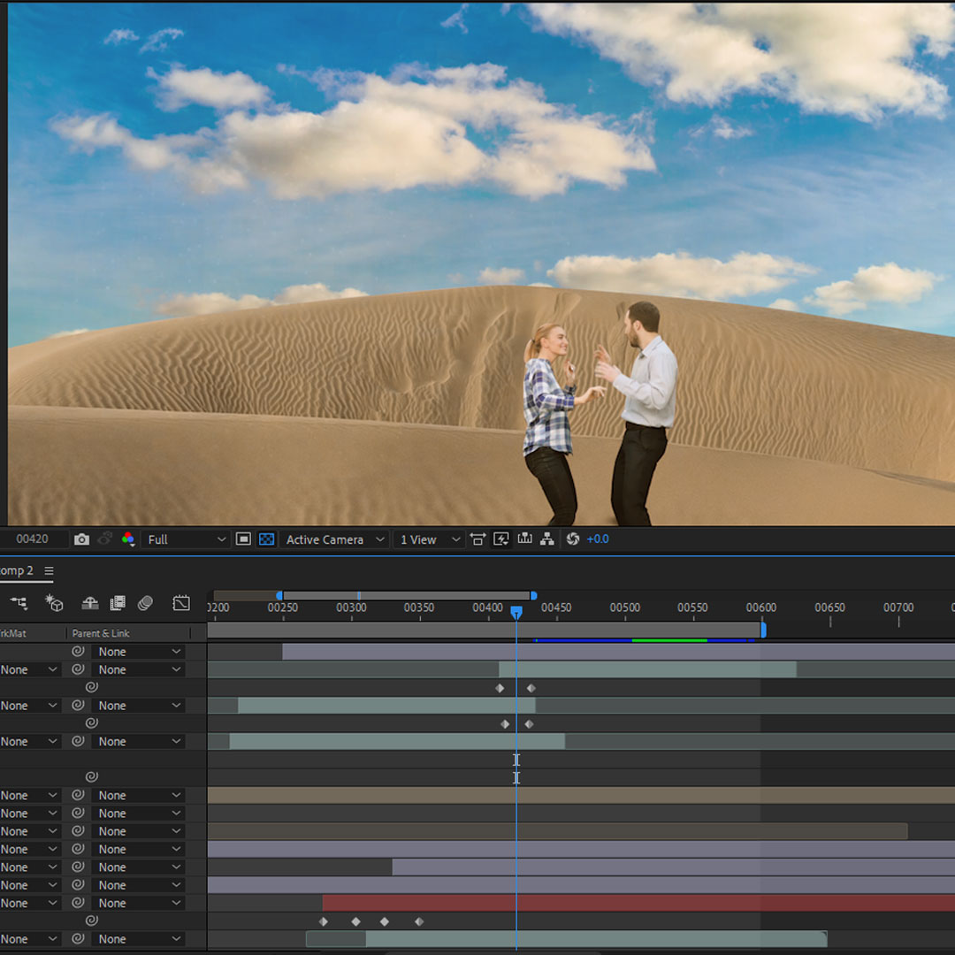Switch to the Comp 2 tab
Viewport: 955px width, 955px height.
(x=13, y=570)
